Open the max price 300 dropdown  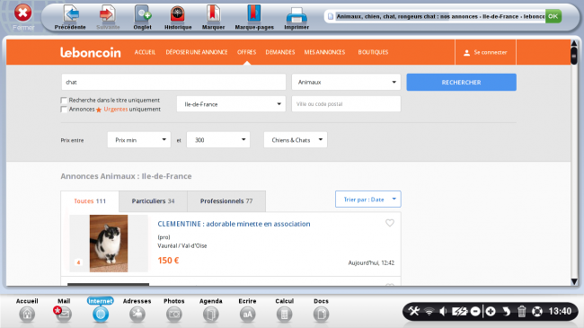point(218,140)
